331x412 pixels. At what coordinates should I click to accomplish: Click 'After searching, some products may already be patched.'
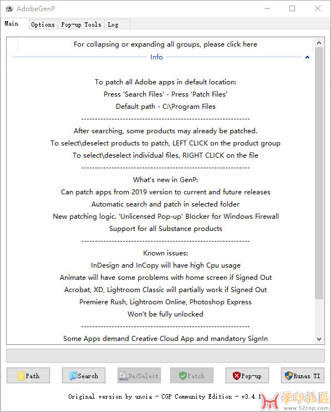pyautogui.click(x=165, y=131)
